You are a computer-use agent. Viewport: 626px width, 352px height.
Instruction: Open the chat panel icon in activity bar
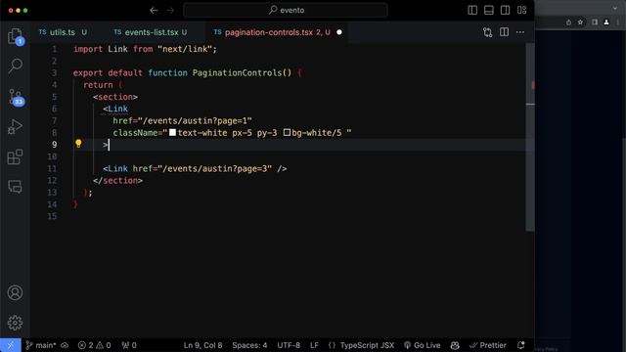pos(16,187)
